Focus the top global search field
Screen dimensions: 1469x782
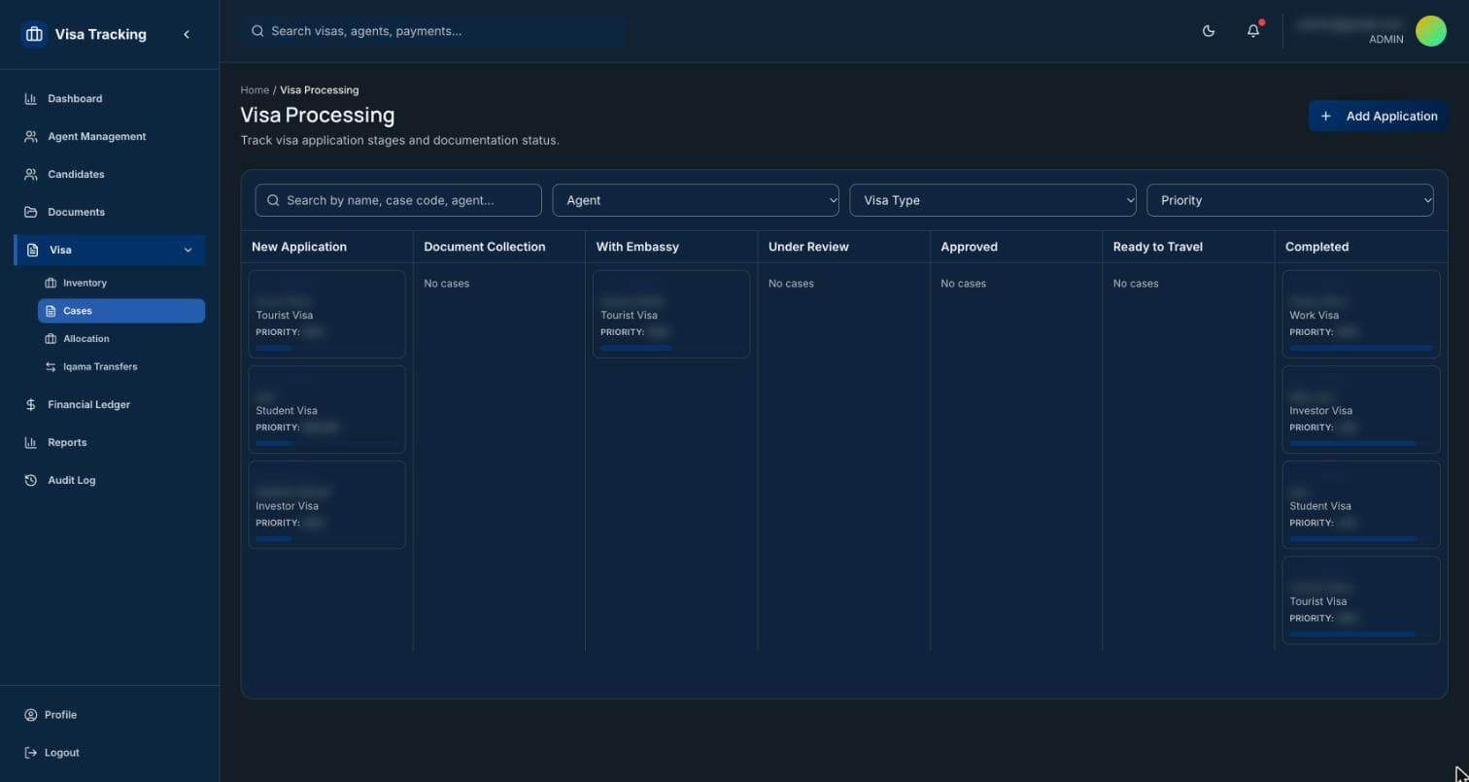coord(433,31)
